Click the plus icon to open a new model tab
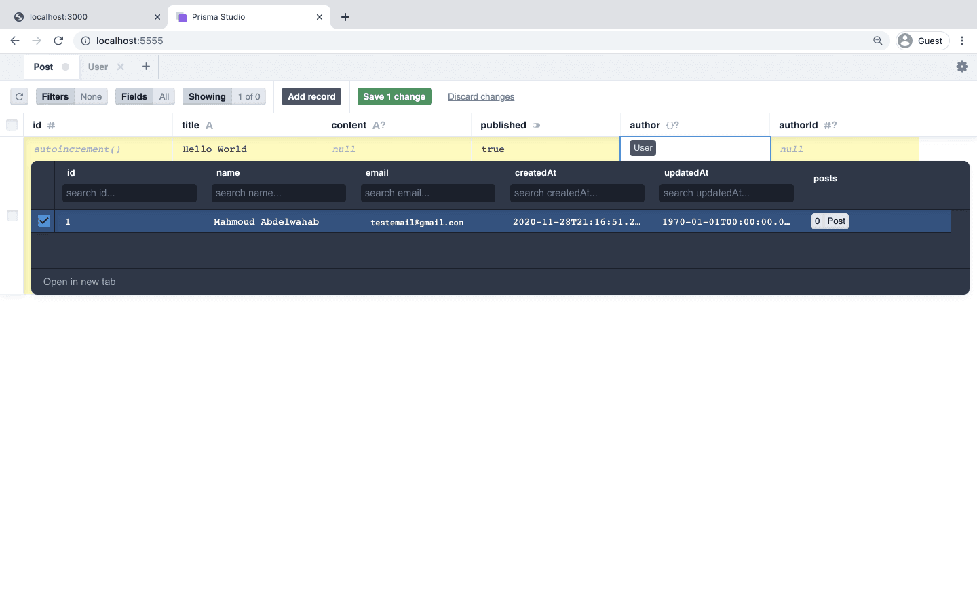This screenshot has height=611, width=977. click(146, 67)
